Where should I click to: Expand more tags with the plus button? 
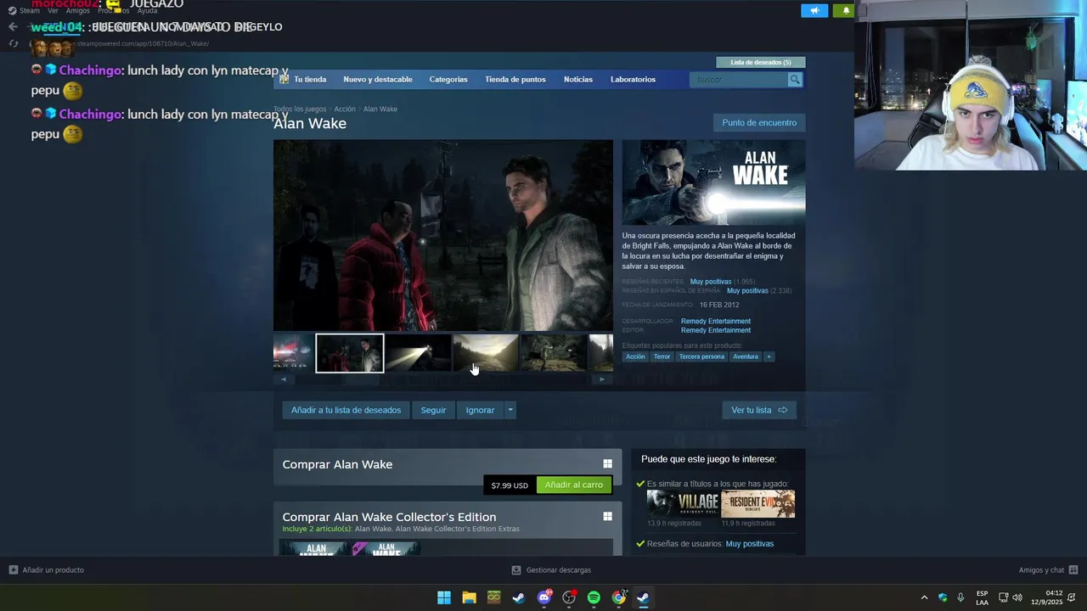coord(769,356)
